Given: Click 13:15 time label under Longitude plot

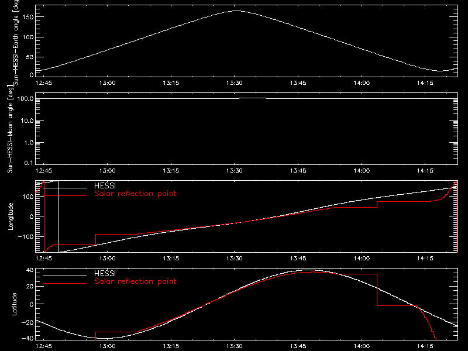Looking at the screenshot, I should (x=171, y=258).
